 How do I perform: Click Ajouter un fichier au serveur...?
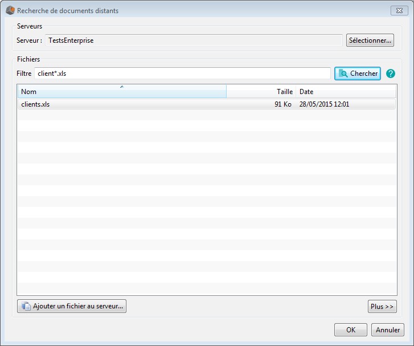[72, 306]
